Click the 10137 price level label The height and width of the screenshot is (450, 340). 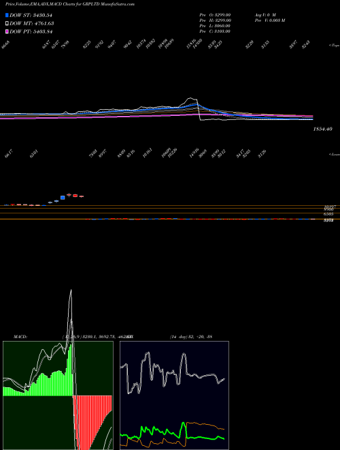[330, 207]
